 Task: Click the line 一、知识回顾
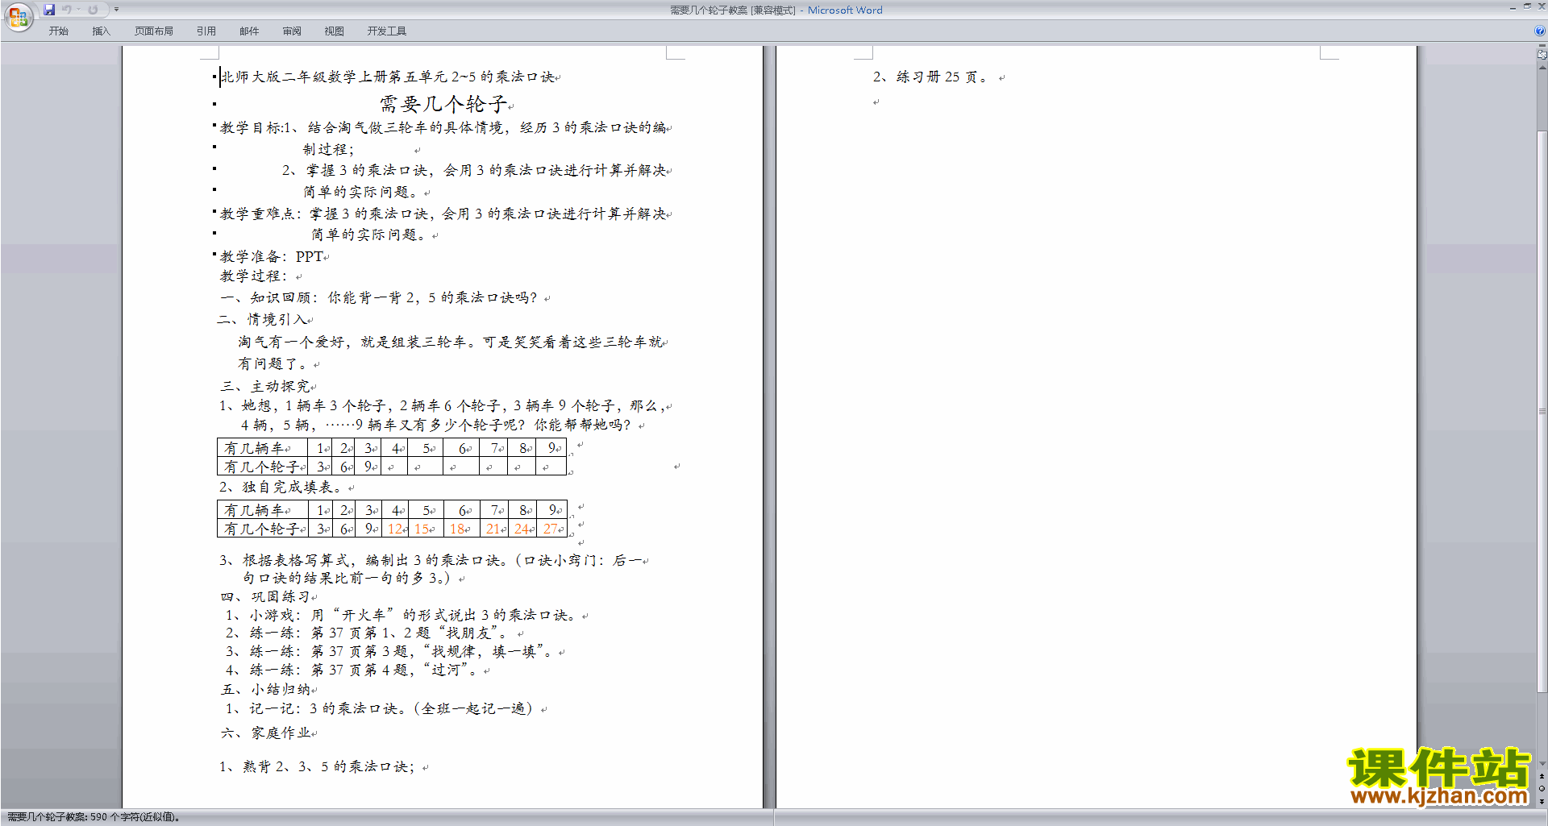(379, 297)
